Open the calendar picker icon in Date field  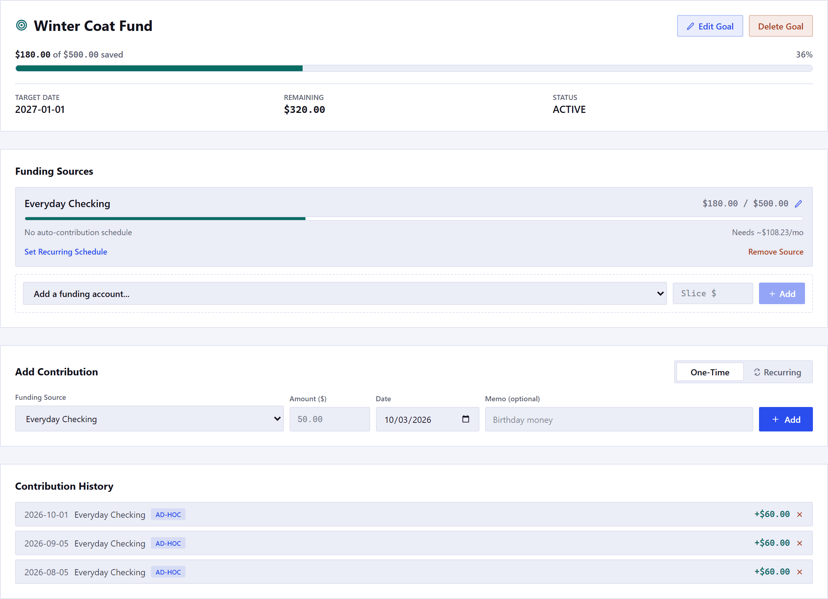pos(465,419)
